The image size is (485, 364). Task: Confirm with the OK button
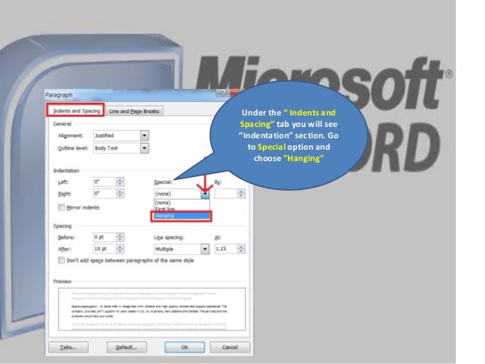click(185, 347)
